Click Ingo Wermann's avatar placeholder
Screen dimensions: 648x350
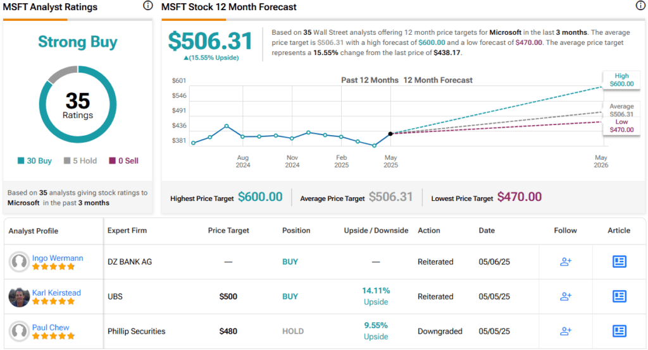tap(19, 262)
